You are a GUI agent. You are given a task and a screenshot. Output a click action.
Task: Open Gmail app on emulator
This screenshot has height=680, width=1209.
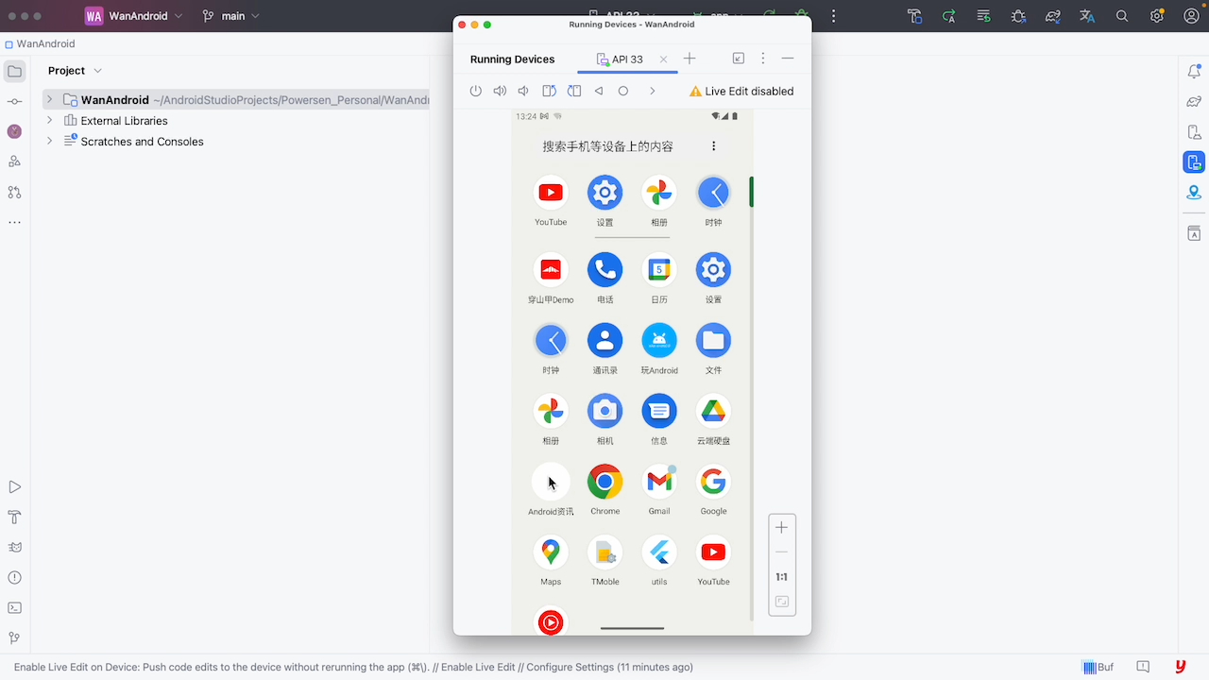tap(659, 489)
